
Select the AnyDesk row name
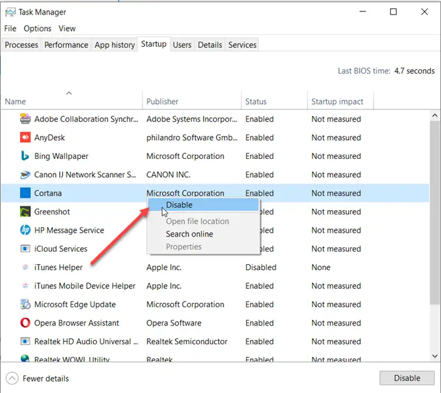pos(50,138)
